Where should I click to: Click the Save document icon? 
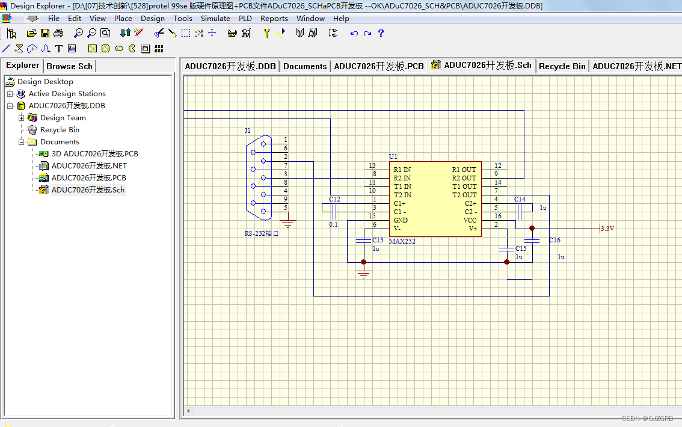point(45,33)
